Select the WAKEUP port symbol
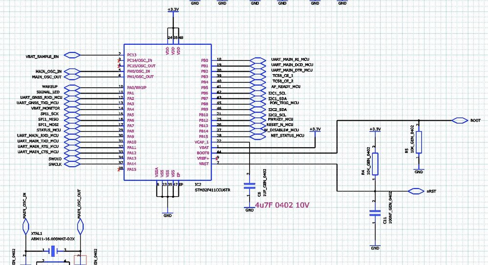Screen dimensions: 488x265 [x=72, y=88]
